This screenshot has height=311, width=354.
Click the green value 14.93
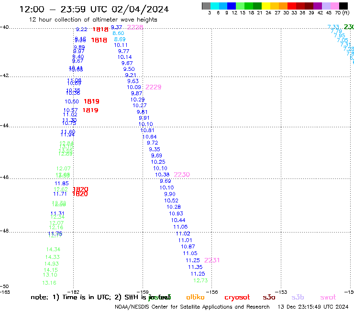52,264
